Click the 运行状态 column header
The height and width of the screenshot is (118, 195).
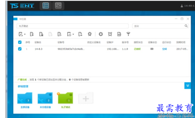pos(167,42)
